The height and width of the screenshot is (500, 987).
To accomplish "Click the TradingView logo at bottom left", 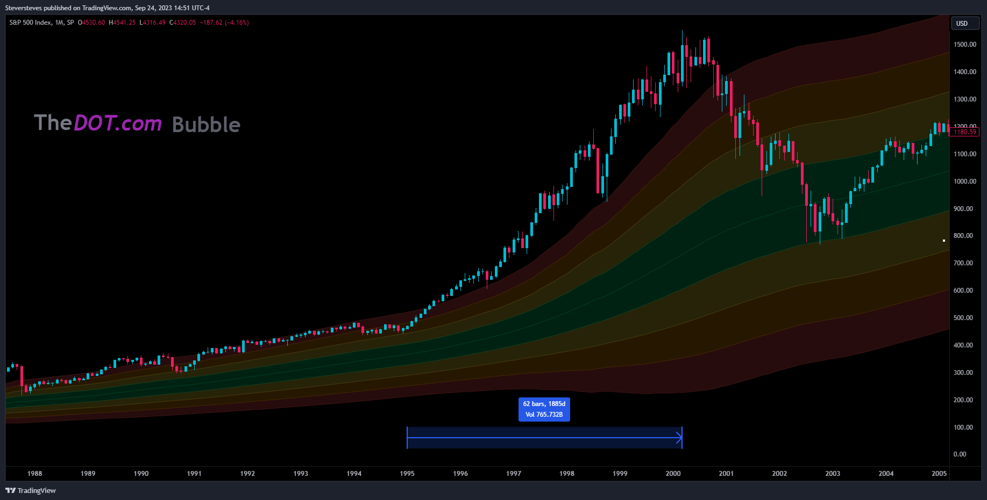I will [31, 490].
